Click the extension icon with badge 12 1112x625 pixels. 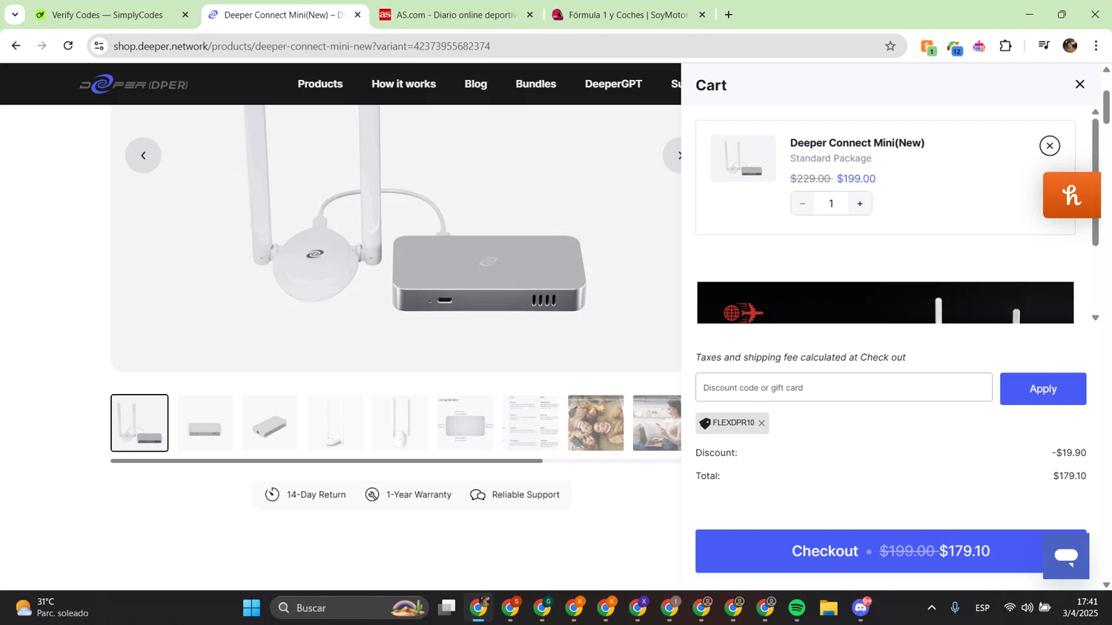(954, 47)
